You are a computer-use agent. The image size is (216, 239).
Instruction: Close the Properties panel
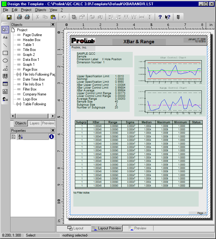tap(53, 130)
